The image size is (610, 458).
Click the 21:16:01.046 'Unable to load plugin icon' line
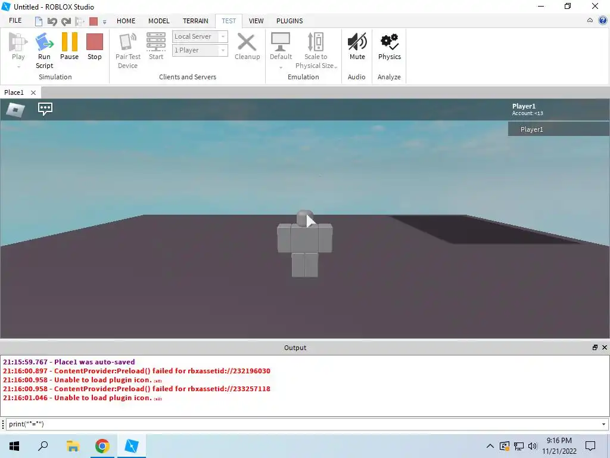tap(82, 398)
